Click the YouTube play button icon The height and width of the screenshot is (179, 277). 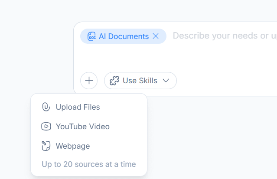point(46,127)
